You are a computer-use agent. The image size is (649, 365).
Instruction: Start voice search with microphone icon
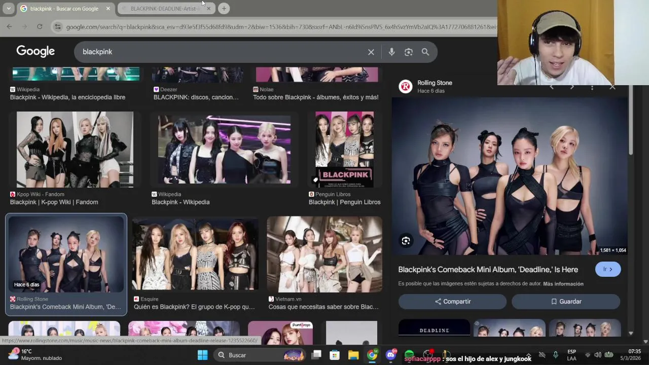(391, 52)
